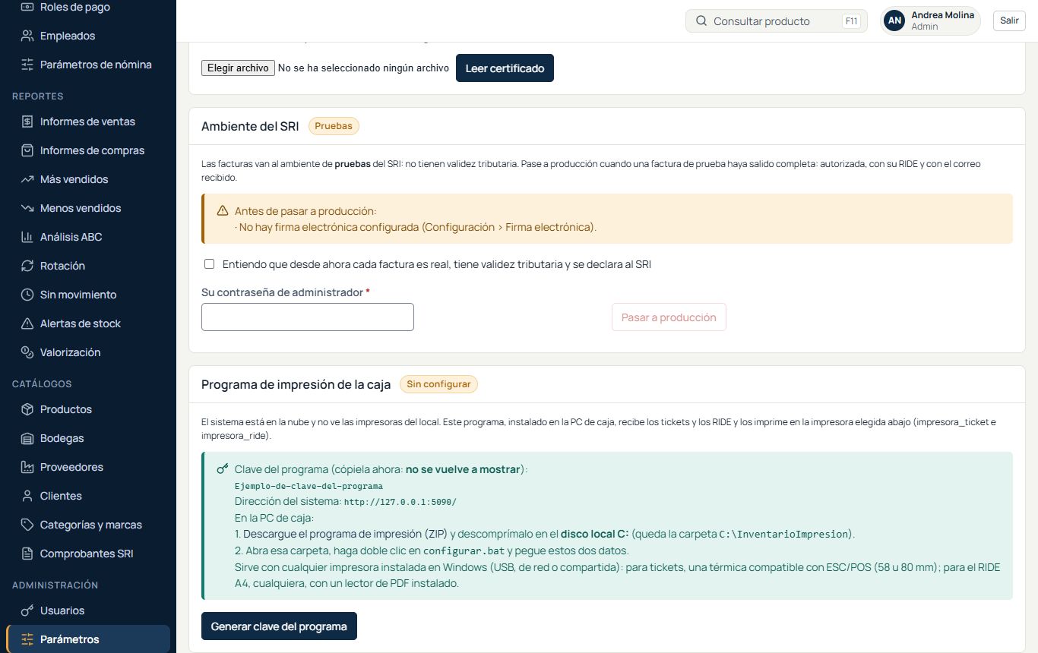The width and height of the screenshot is (1038, 653).
Task: Click the Informes de ventas icon
Action: pos(27,121)
